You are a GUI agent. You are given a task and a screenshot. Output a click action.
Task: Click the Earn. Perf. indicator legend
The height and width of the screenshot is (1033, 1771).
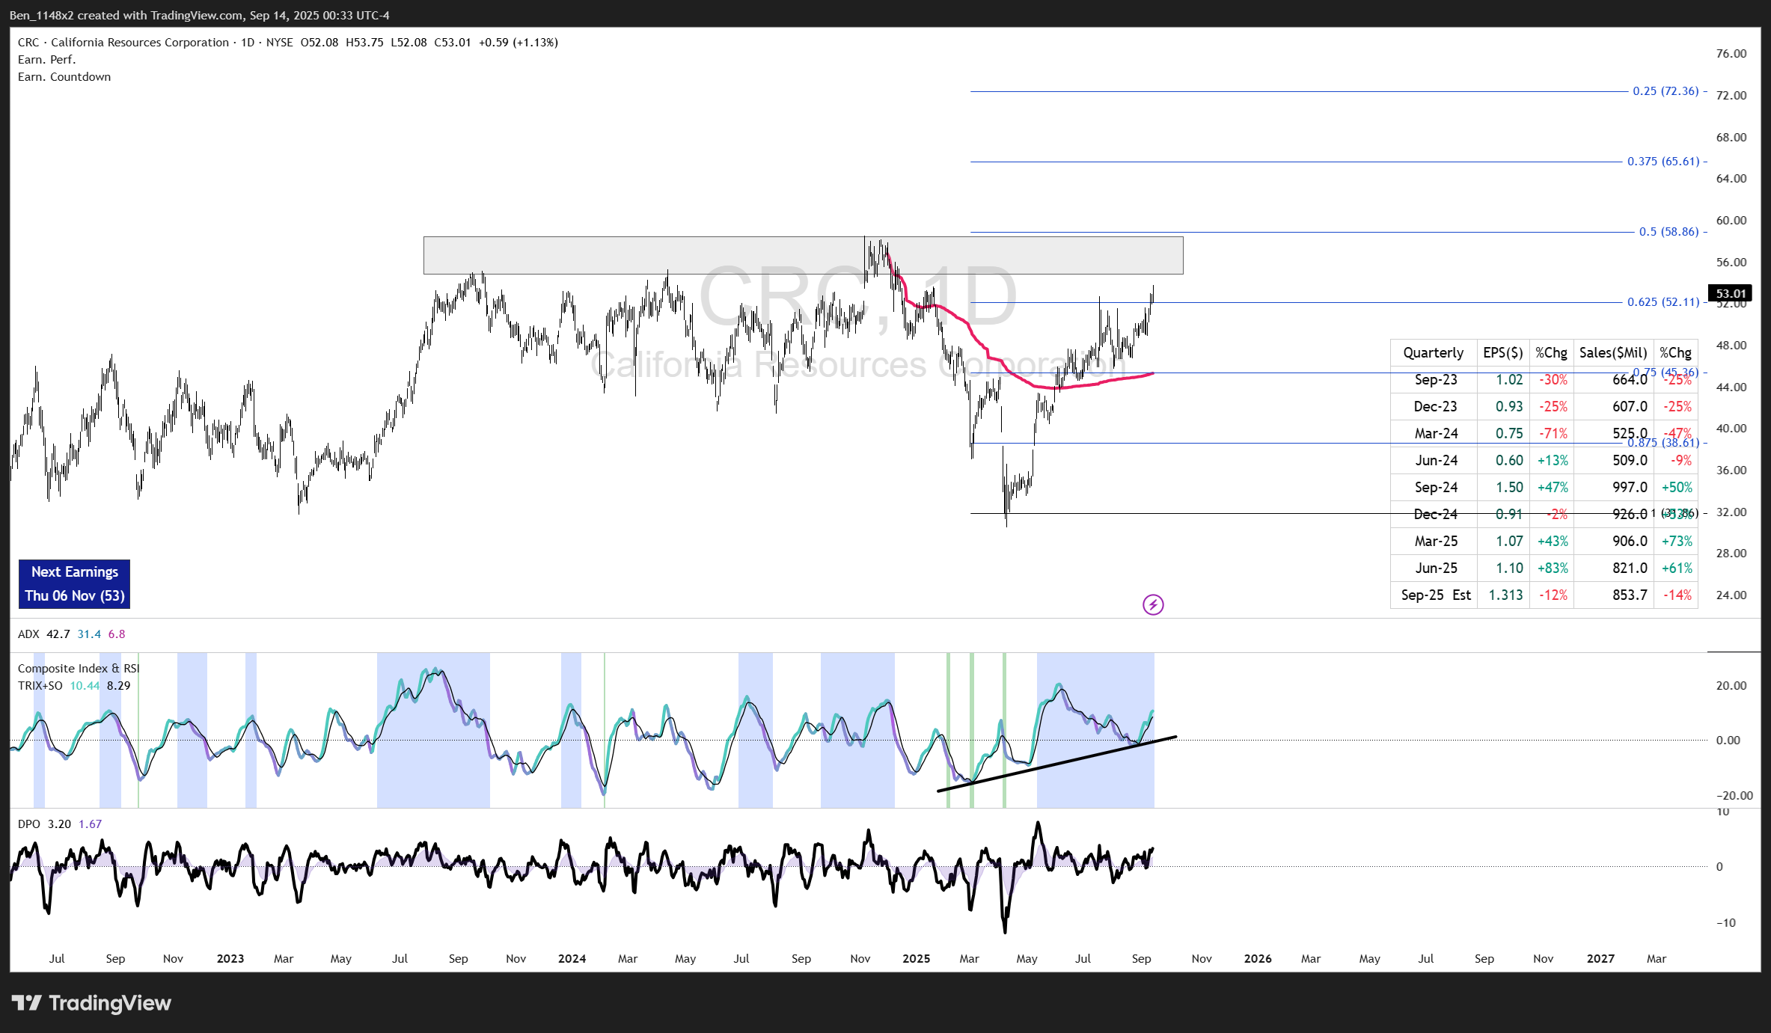coord(46,60)
